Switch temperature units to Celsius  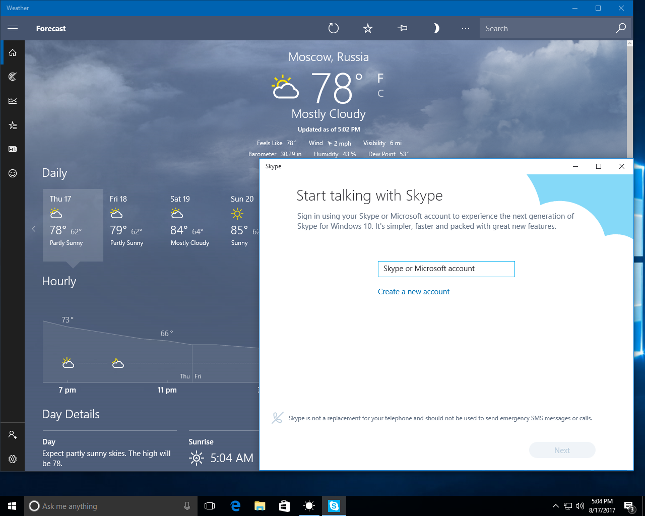(380, 93)
